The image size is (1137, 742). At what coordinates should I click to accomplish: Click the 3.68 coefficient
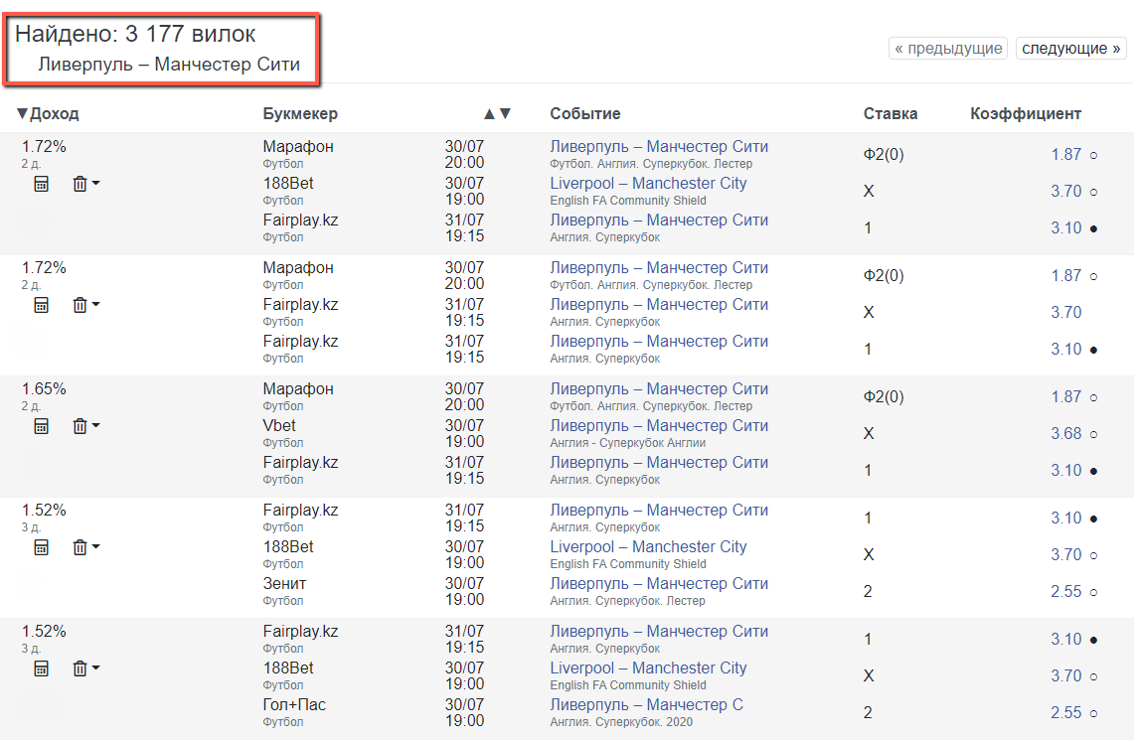pyautogui.click(x=1065, y=433)
